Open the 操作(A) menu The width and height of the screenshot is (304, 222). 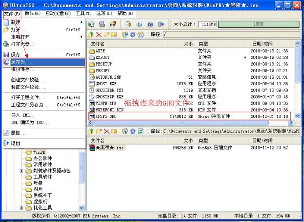pos(32,13)
